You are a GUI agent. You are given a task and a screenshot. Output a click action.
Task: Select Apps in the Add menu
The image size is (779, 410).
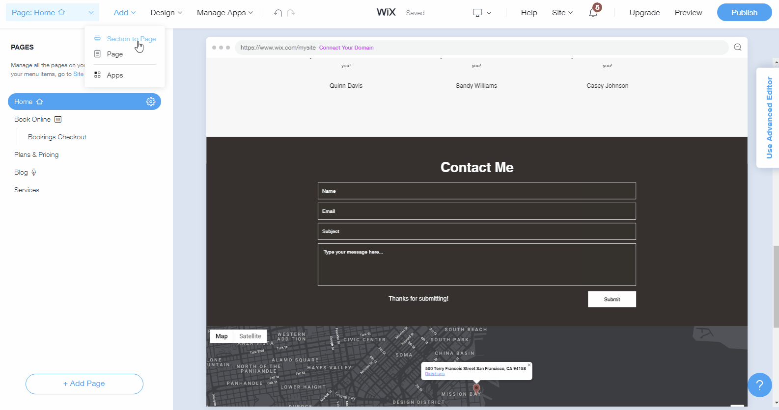click(114, 75)
